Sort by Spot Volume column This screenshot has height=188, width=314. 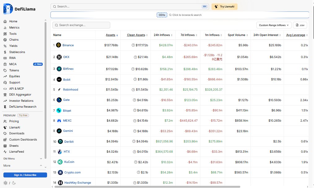238,35
